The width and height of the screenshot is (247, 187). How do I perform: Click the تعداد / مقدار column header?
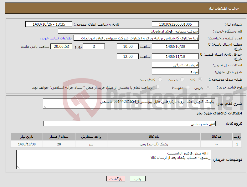pos(59,137)
